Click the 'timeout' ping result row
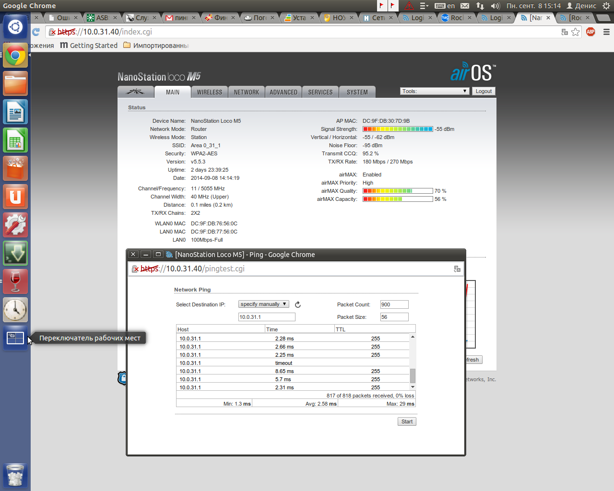 tap(293, 363)
